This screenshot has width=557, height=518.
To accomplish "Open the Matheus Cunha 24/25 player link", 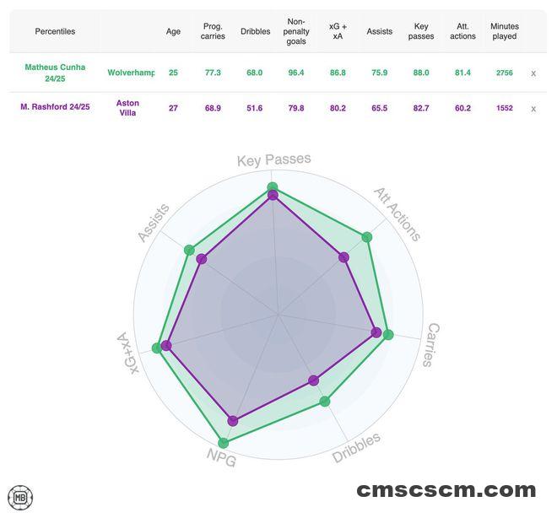I will tap(55, 73).
